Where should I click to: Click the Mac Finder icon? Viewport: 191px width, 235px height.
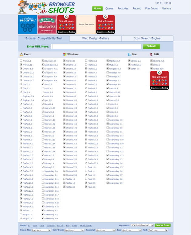click(129, 54)
